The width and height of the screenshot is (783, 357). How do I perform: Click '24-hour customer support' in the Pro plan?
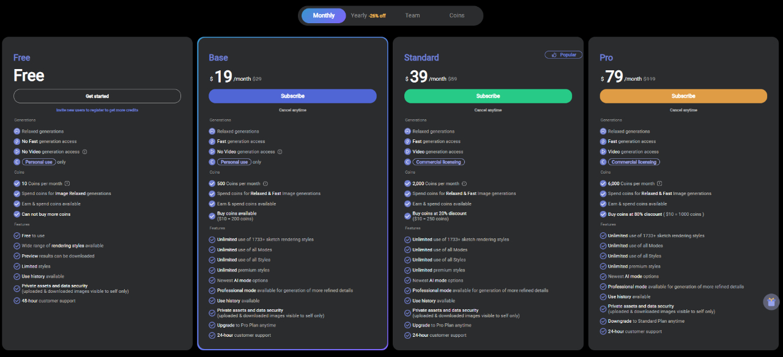pyautogui.click(x=635, y=331)
